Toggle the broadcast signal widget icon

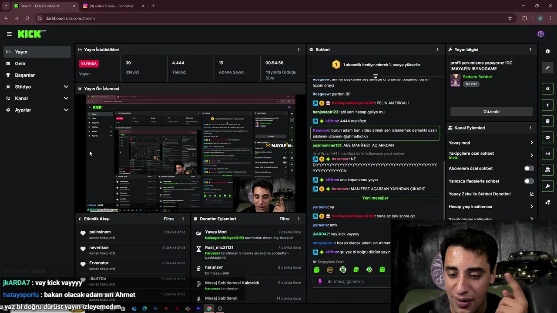coord(547,153)
